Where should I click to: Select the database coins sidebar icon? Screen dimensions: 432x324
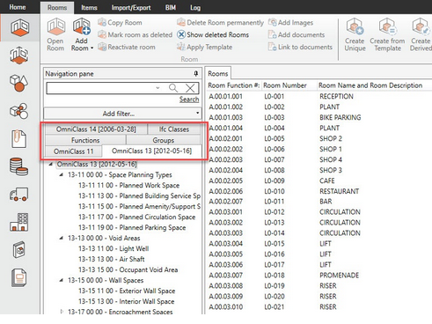coord(19,166)
